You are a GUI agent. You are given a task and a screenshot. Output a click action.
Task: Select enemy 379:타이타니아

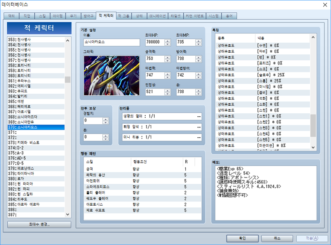(x=36, y=173)
